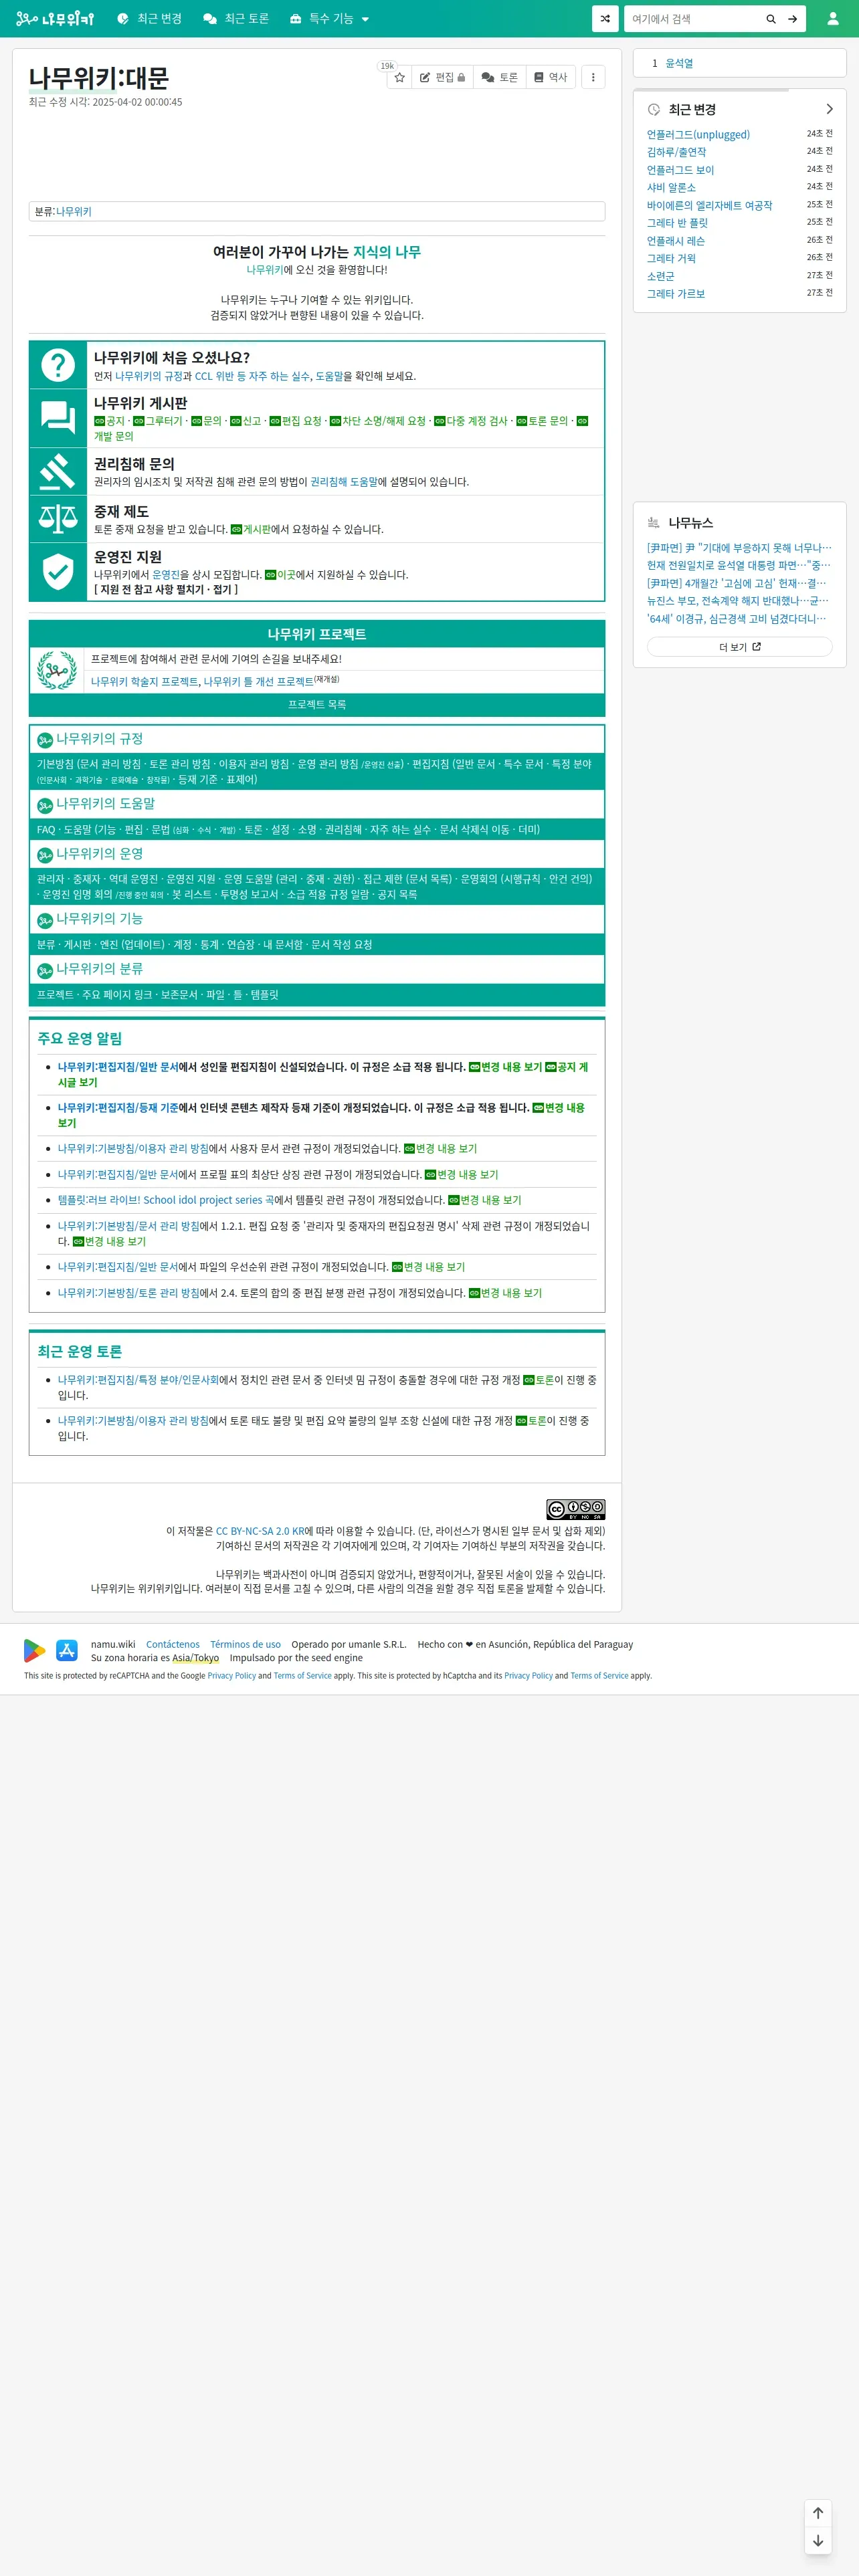Image resolution: width=859 pixels, height=2576 pixels.
Task: Open 김하루/출연작 in recent changes
Action: coord(676,152)
